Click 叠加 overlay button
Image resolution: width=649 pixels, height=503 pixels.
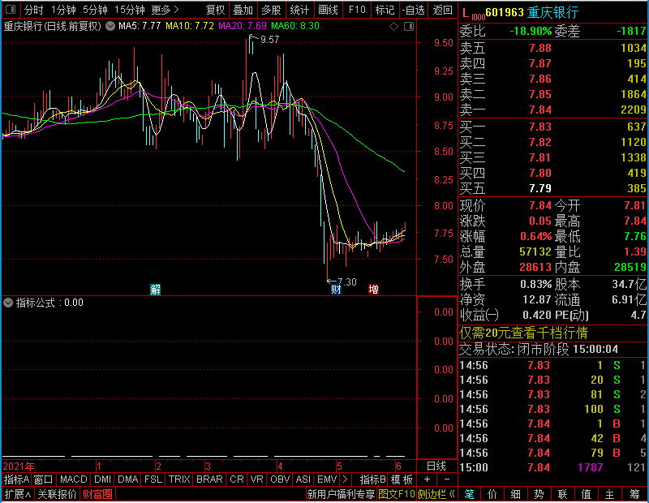pos(243,10)
